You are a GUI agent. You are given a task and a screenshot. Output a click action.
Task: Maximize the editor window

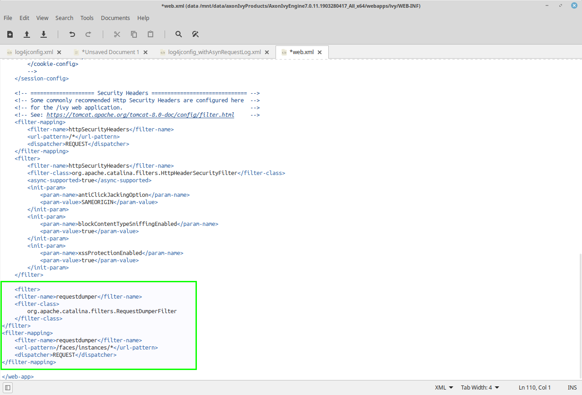point(560,5)
